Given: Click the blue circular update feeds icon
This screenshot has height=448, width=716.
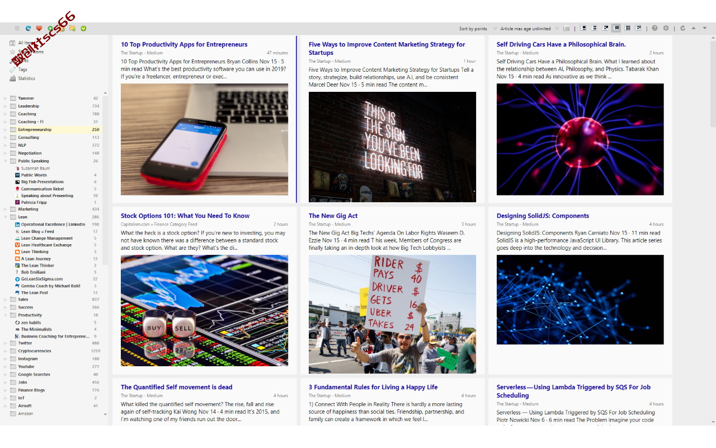Looking at the screenshot, I should 28,29.
